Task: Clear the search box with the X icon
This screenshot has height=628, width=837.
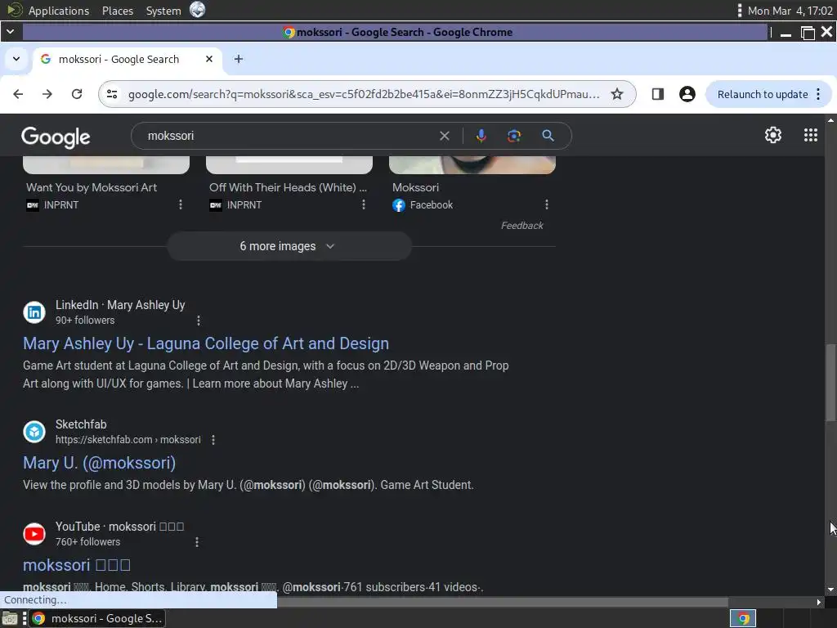Action: click(444, 136)
